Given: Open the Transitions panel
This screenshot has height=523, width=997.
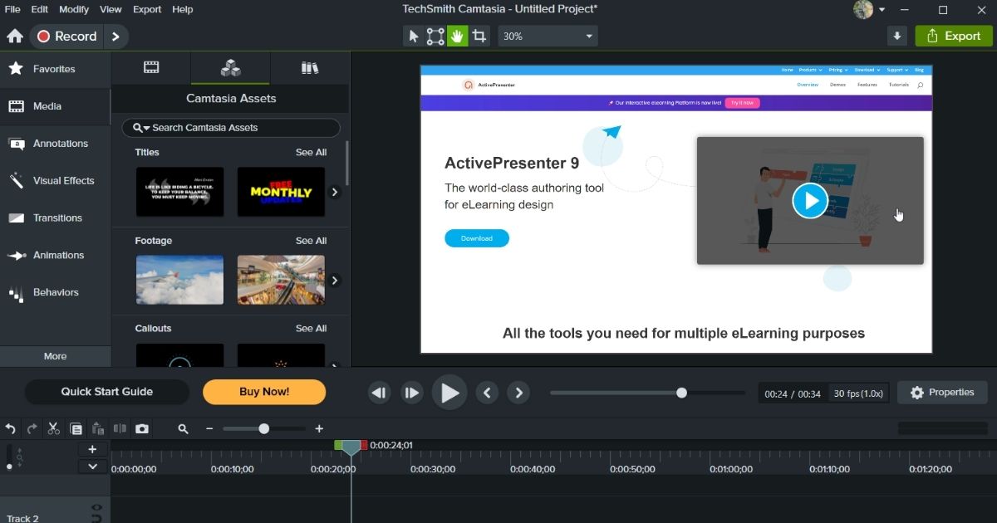Looking at the screenshot, I should [55, 218].
